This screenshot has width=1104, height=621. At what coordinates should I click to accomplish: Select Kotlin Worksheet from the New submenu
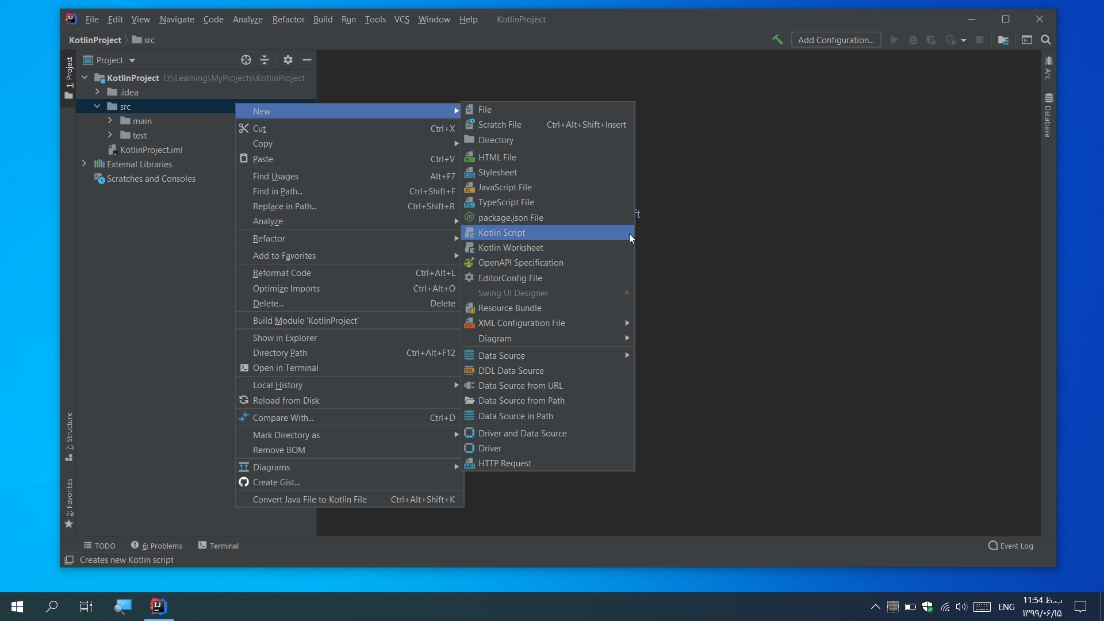[511, 247]
